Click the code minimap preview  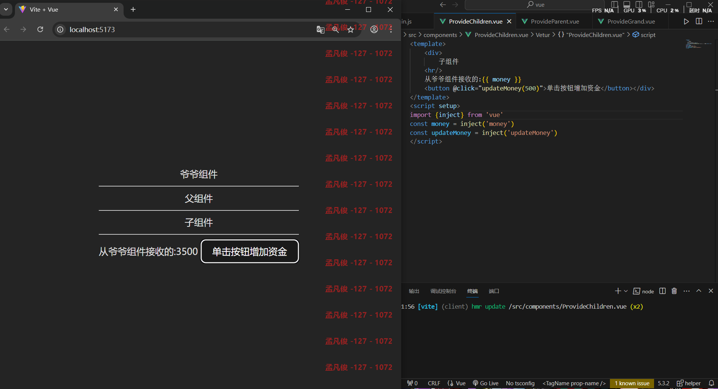[x=699, y=44]
